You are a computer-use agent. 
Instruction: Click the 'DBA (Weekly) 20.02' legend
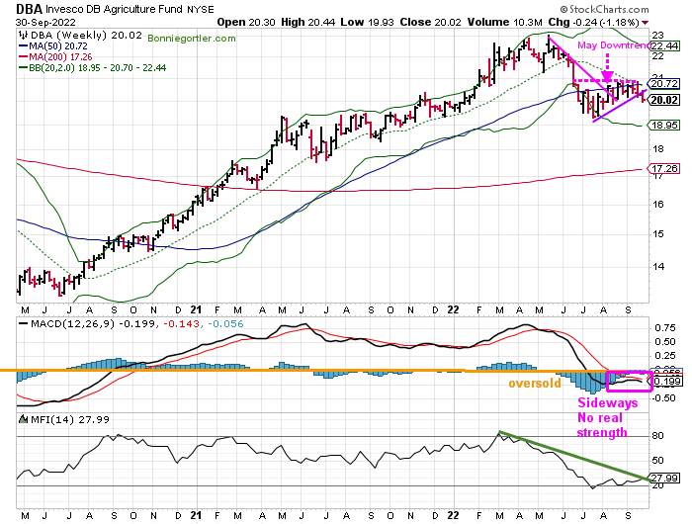tap(86, 36)
